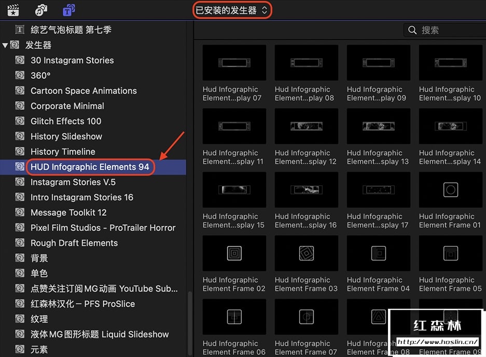Select Instagram Stories V.5 category

73,182
